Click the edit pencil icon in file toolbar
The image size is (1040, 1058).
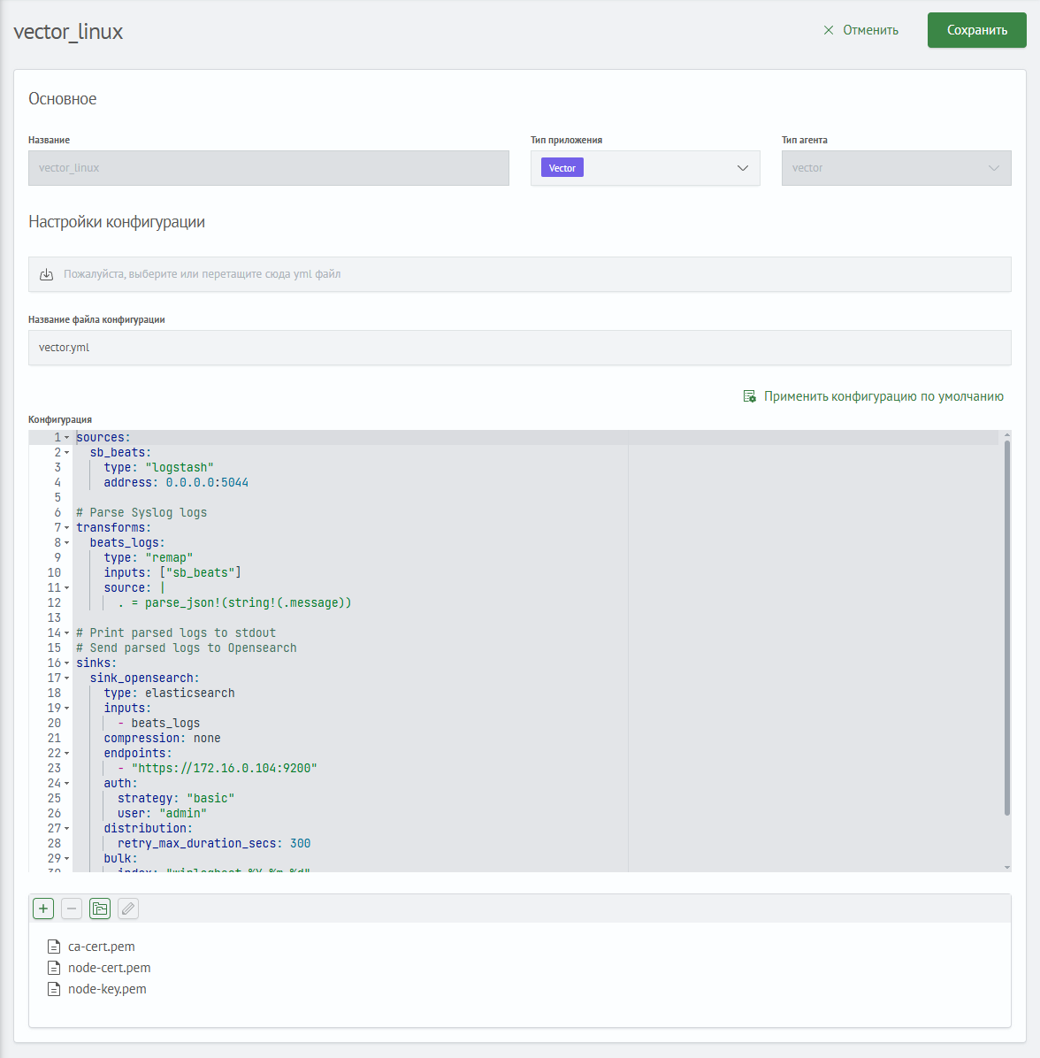(x=128, y=908)
